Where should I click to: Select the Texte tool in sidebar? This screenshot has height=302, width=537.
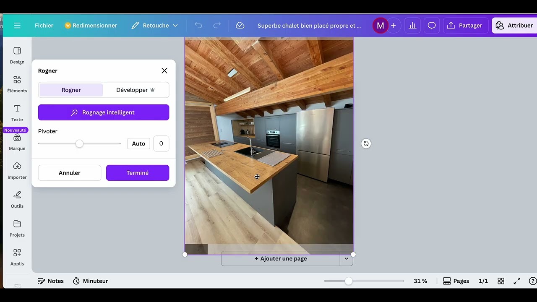[x=17, y=114]
